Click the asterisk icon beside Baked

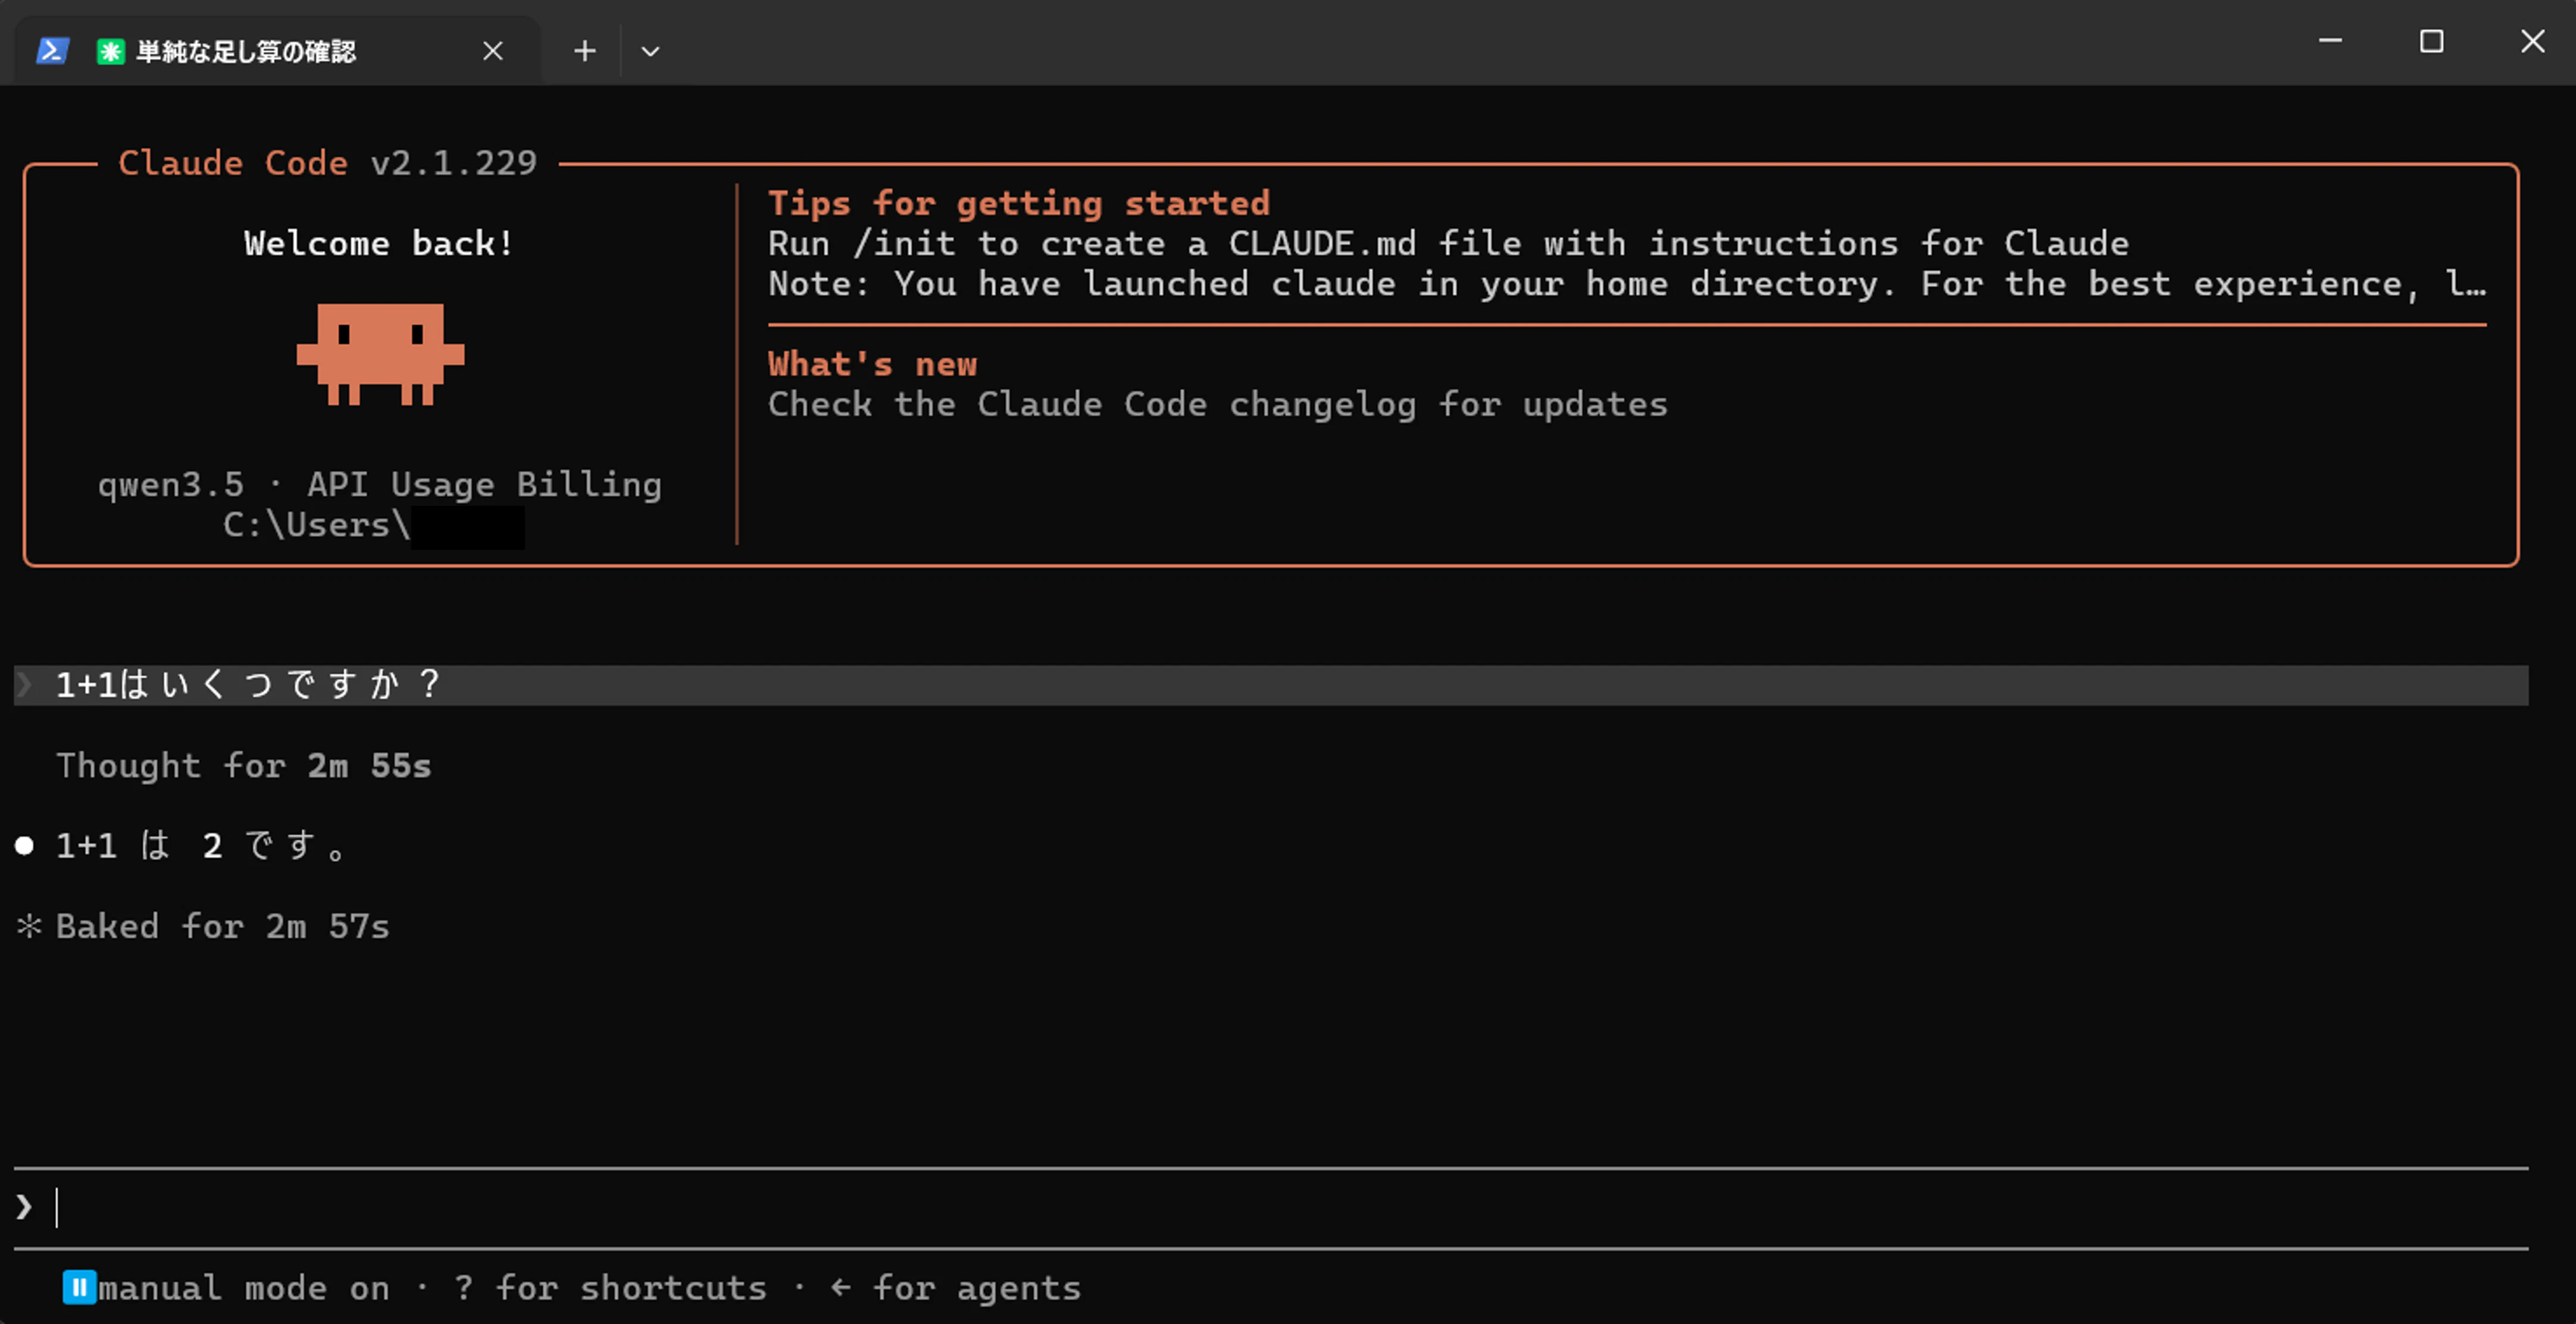coord(29,927)
